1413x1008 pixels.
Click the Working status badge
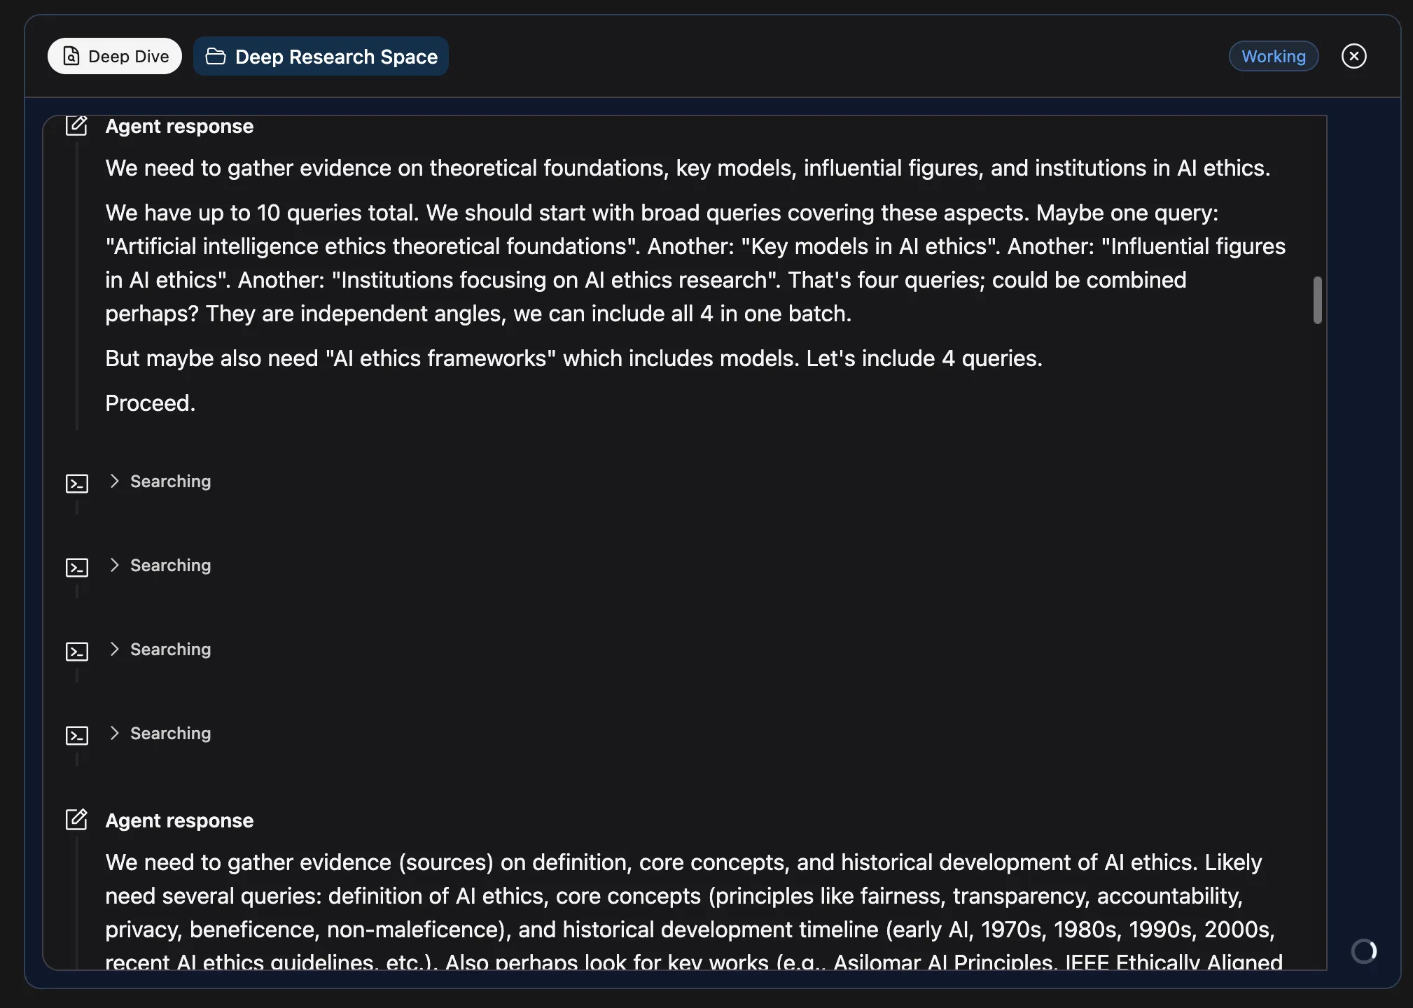[x=1274, y=56]
